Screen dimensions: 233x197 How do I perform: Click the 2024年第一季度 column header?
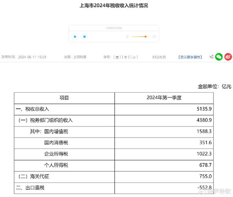tap(164, 98)
